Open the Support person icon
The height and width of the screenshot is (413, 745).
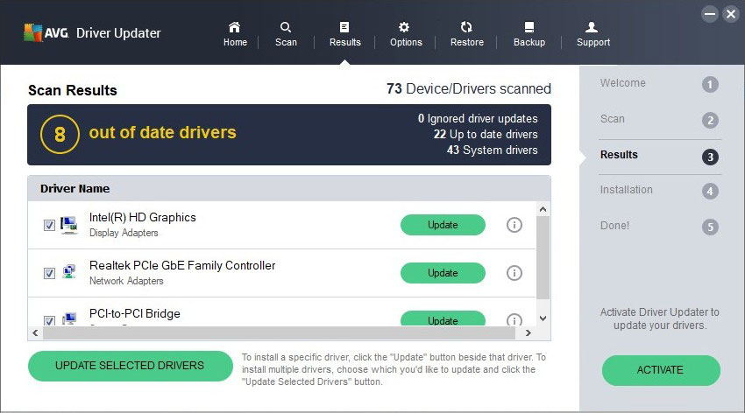(x=592, y=27)
